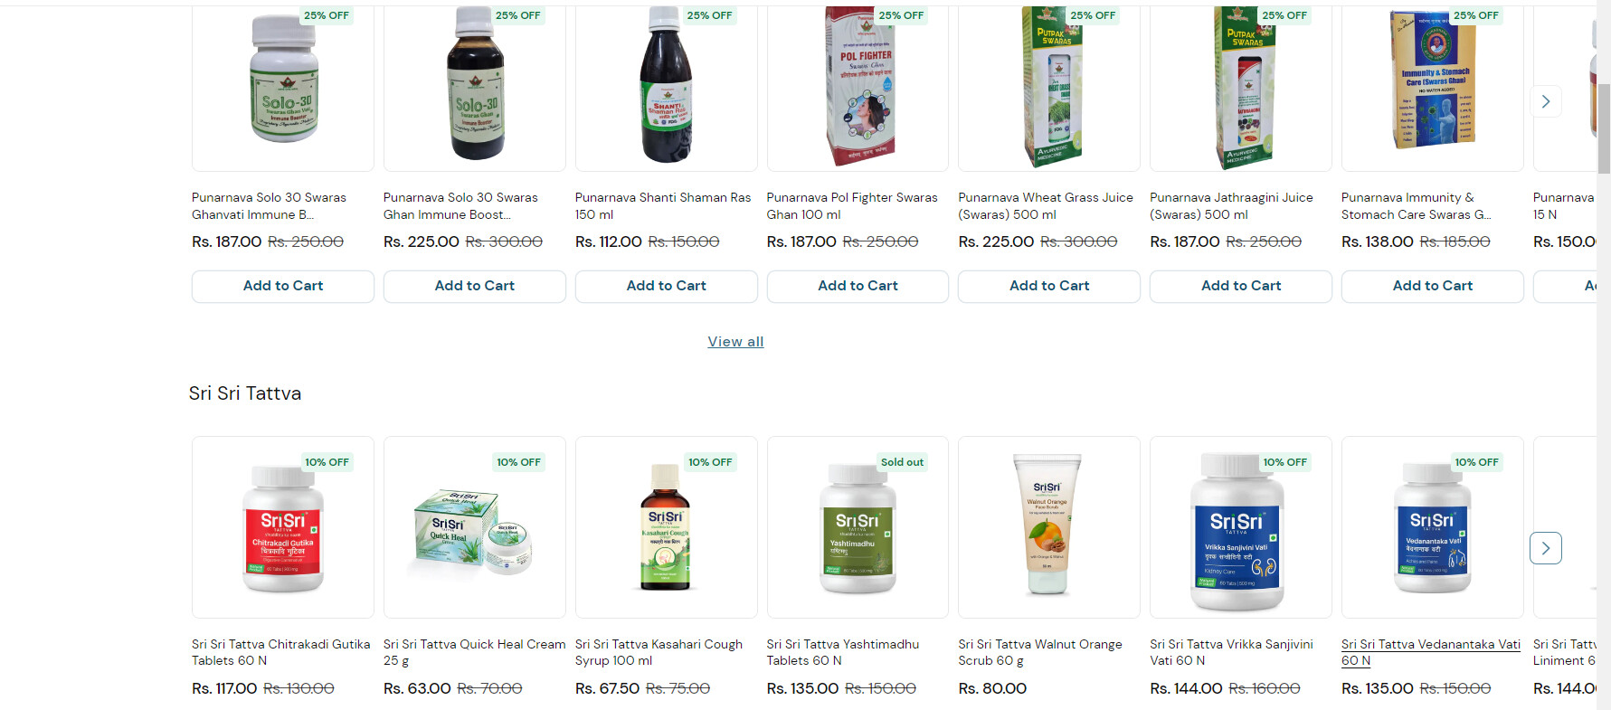Viewport: 1611px width, 710px height.
Task: Add Punarnava Wheat Grass Juice to cart
Action: coord(1049,286)
